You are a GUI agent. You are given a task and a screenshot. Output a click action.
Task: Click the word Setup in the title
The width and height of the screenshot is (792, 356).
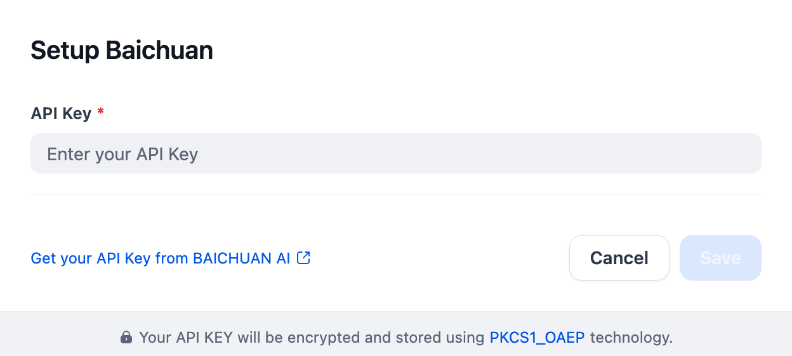click(65, 50)
